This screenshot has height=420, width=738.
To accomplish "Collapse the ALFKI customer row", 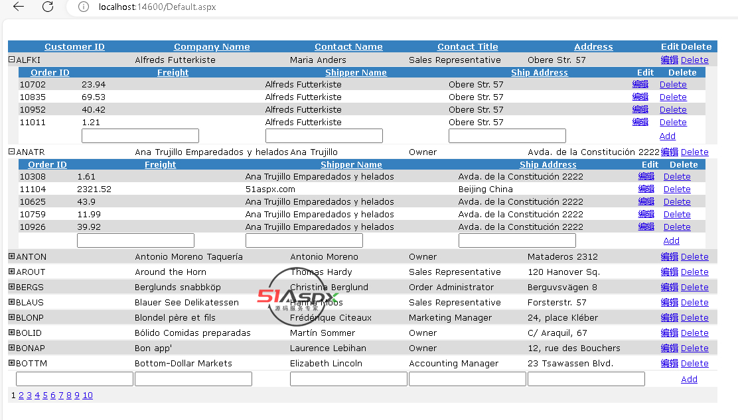I will click(11, 60).
